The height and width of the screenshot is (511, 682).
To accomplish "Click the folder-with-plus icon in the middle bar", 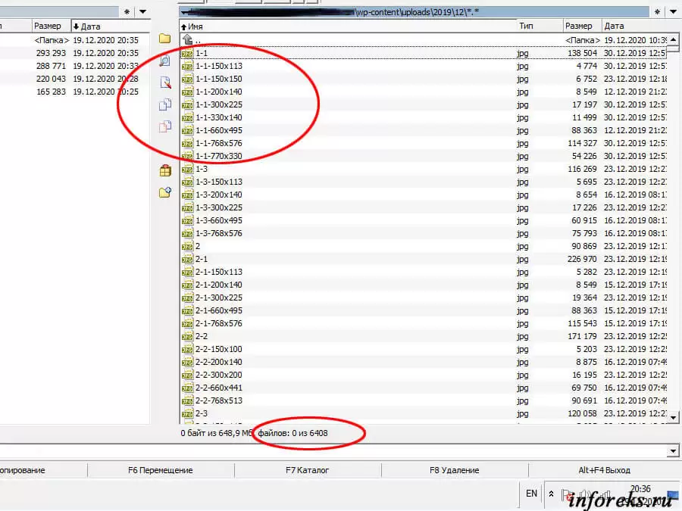I will pos(164,192).
